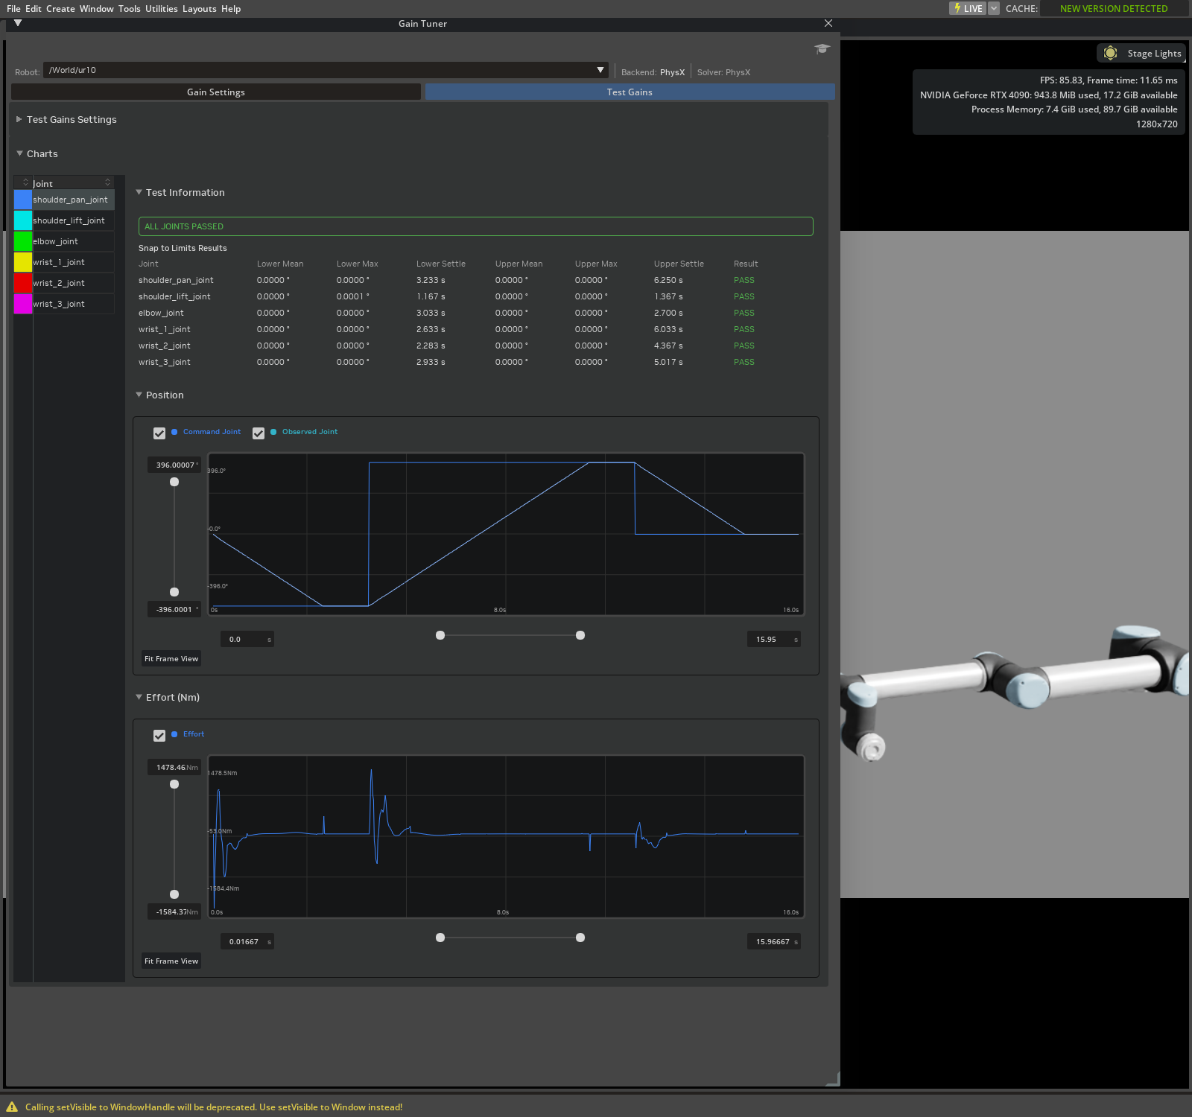Click Position chart upper Y-range slider handle

click(x=174, y=482)
